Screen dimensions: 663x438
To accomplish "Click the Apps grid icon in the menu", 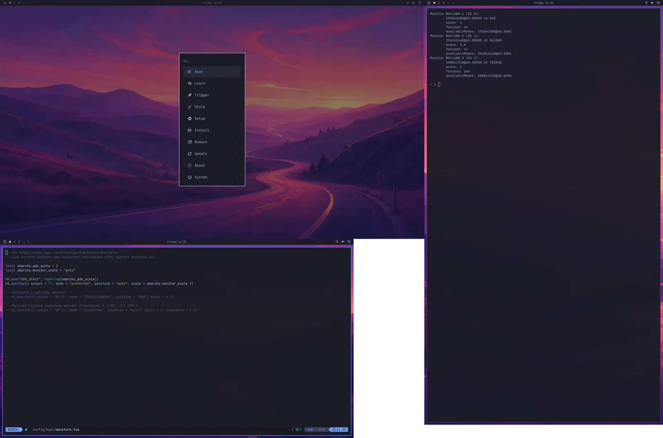I will pos(189,72).
